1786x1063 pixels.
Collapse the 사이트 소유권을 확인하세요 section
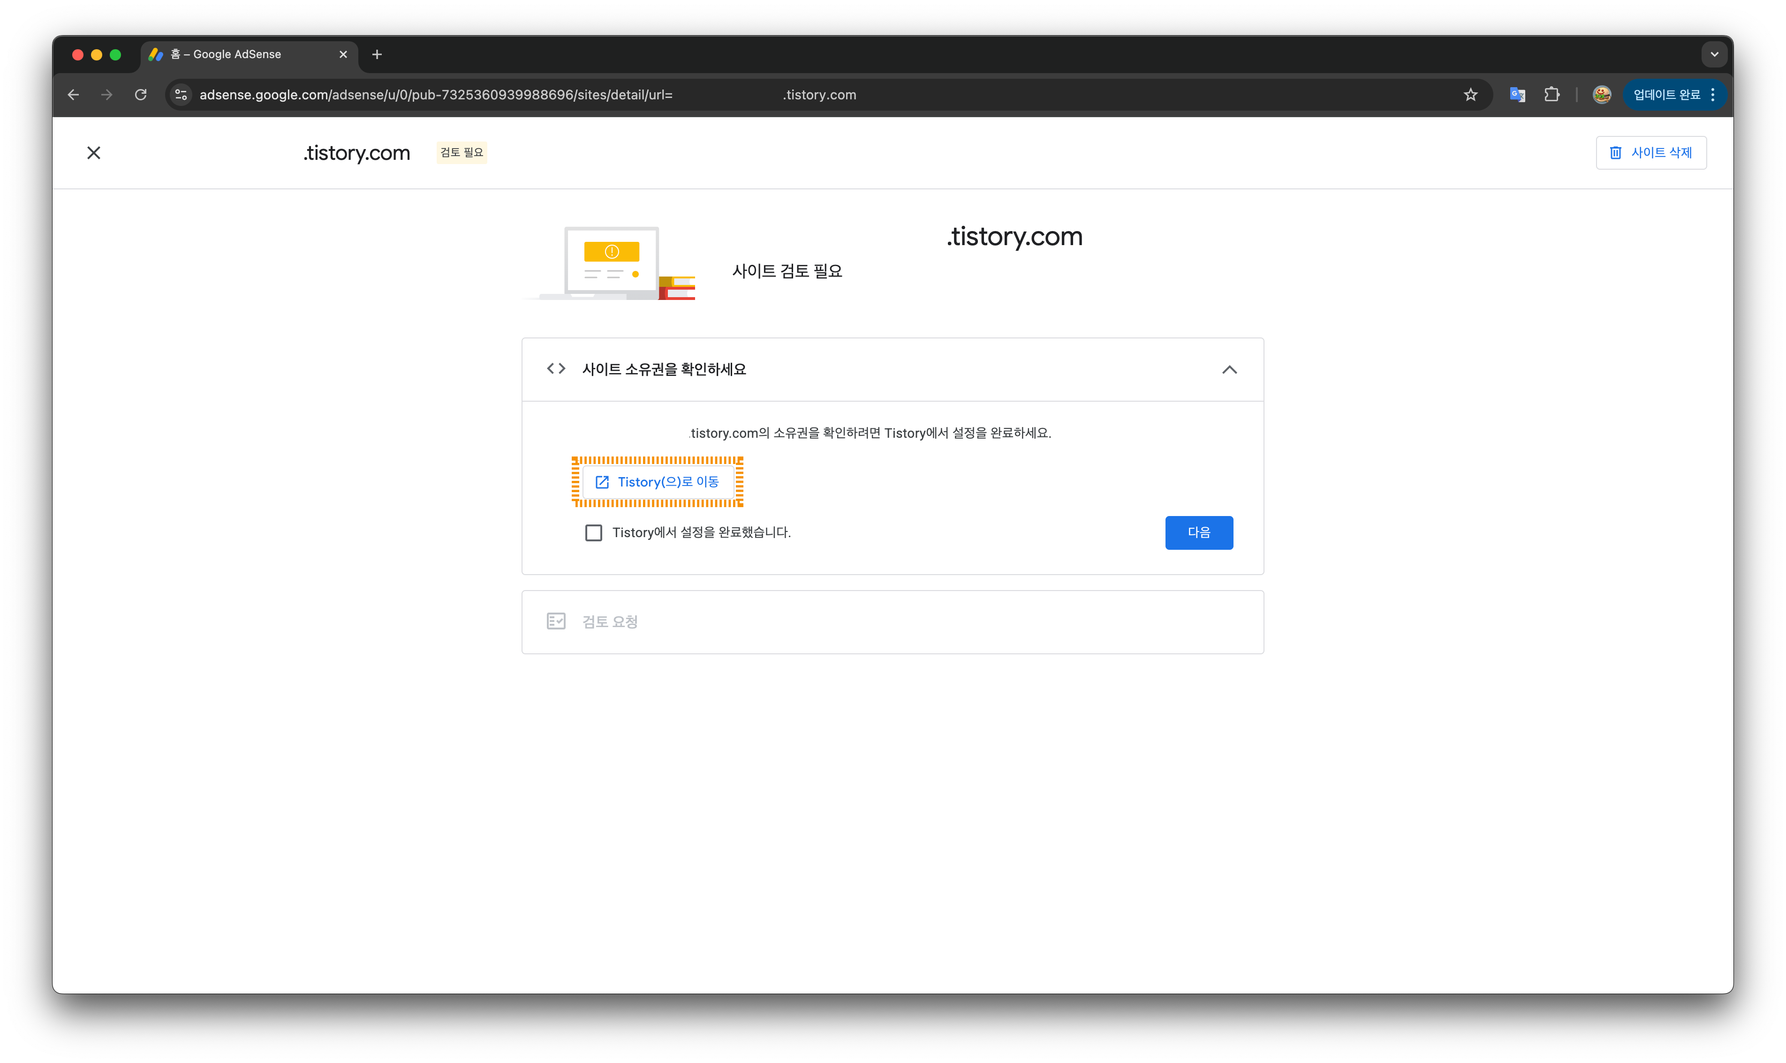[x=1229, y=370]
